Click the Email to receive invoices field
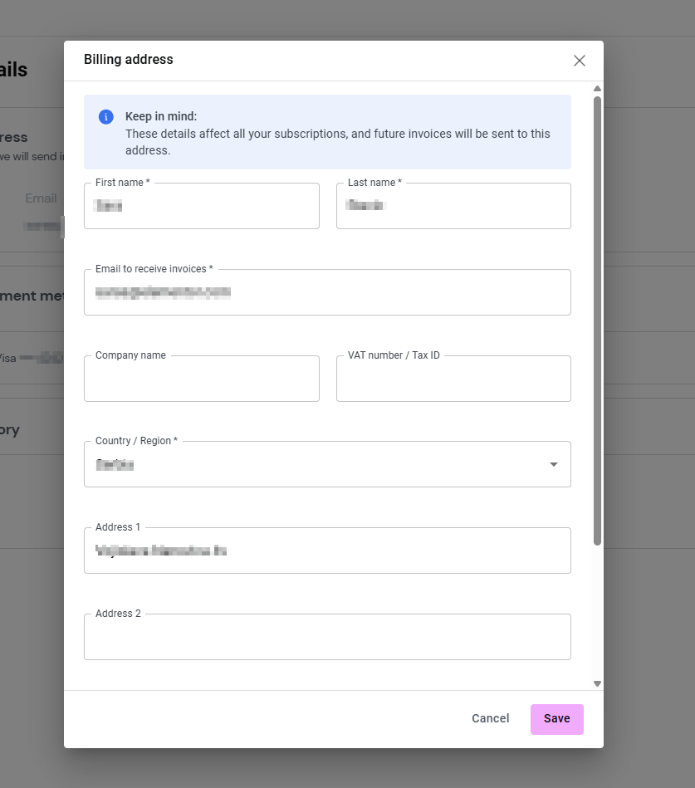This screenshot has height=788, width=695. point(327,292)
